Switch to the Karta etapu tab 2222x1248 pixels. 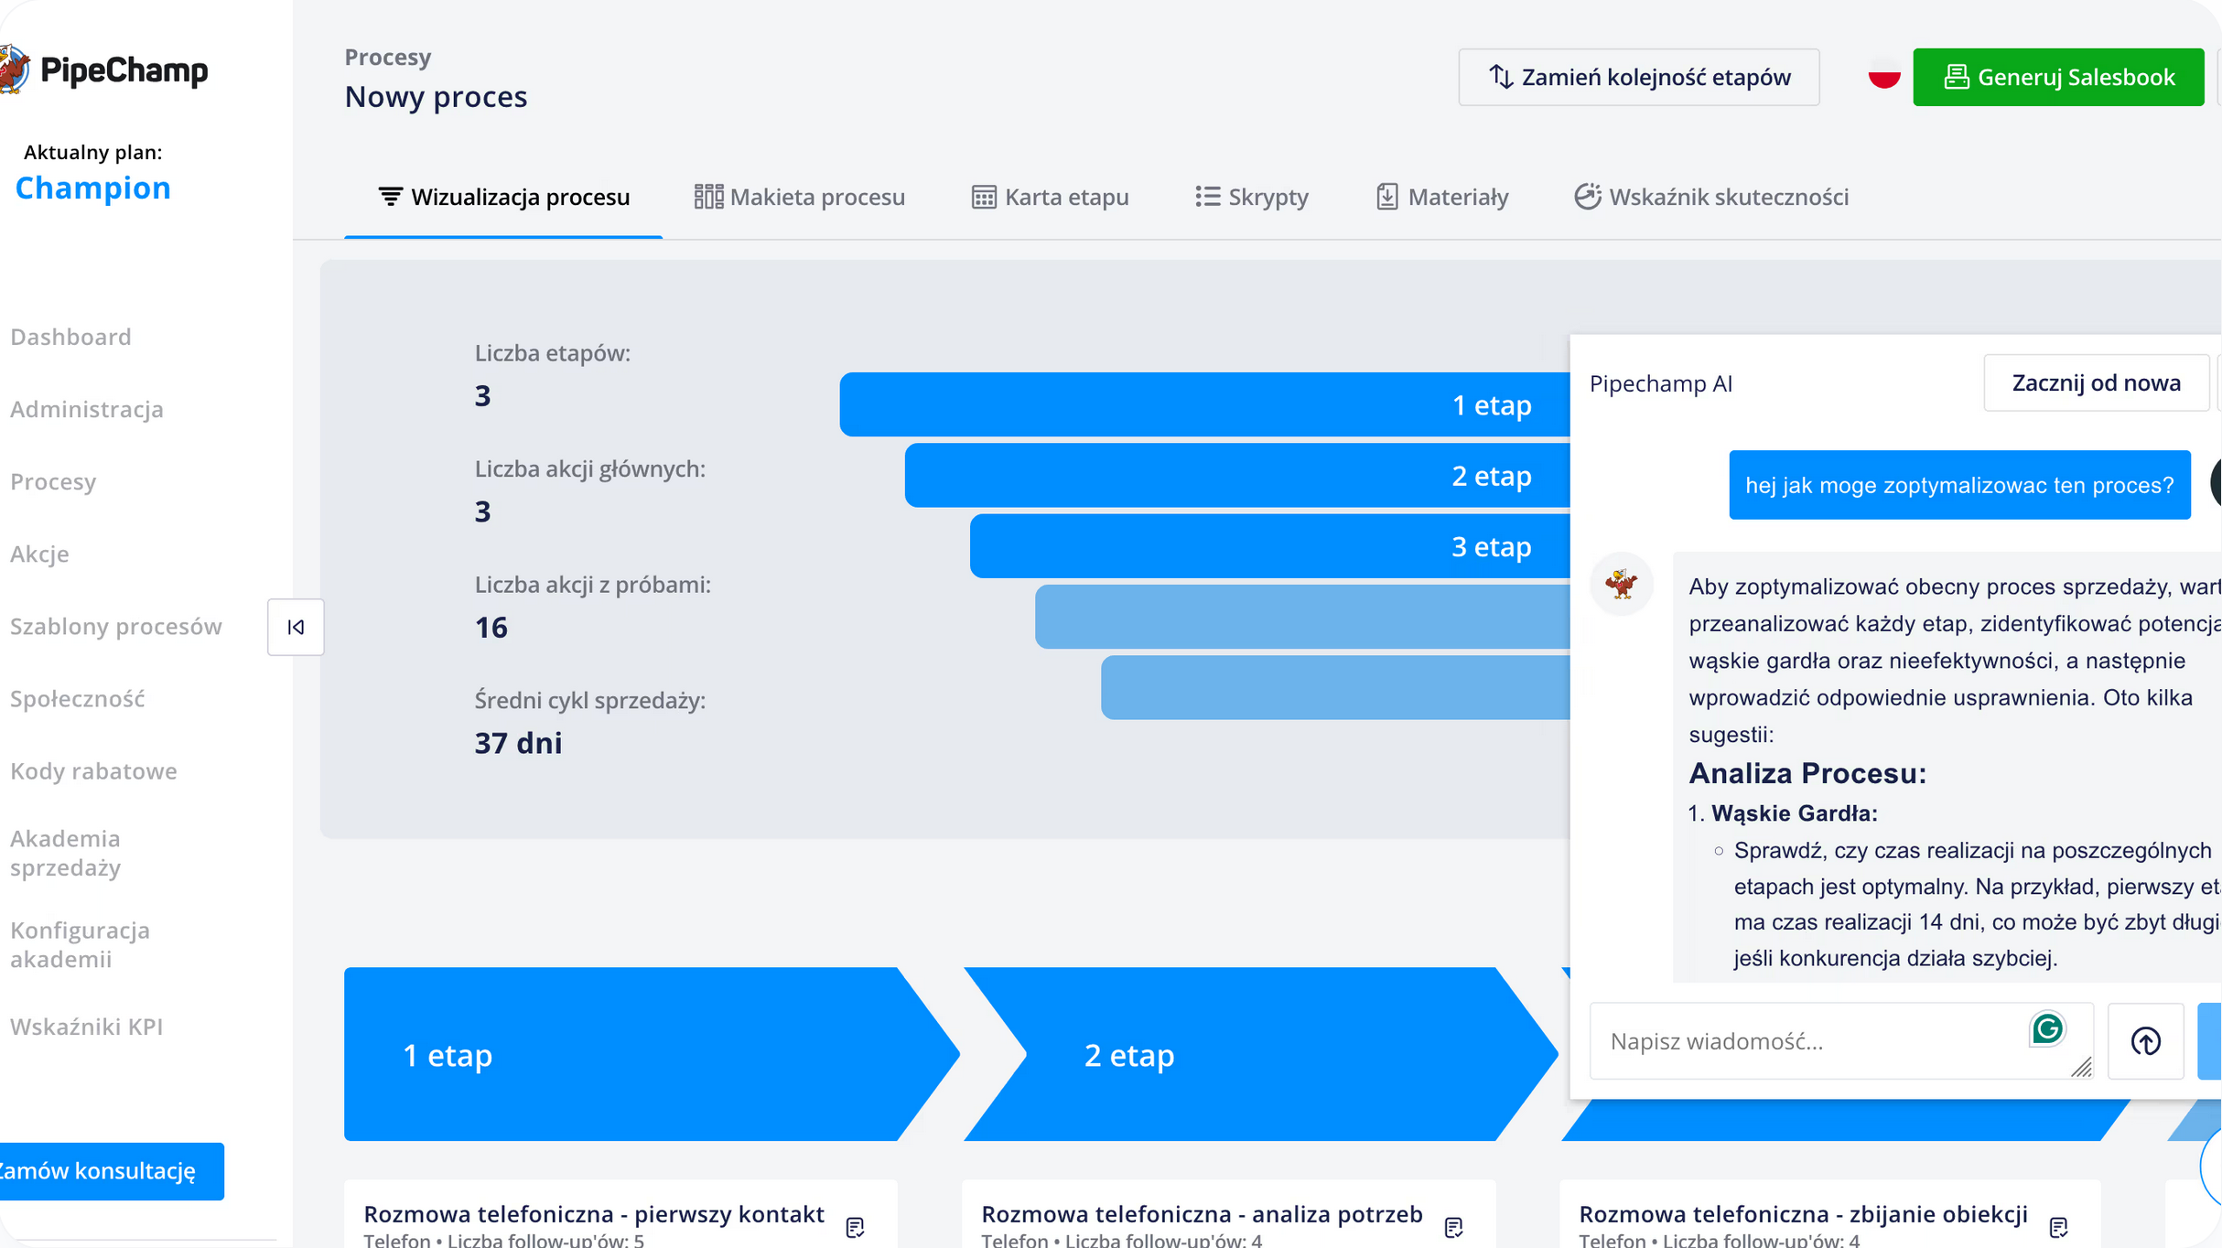1050,197
